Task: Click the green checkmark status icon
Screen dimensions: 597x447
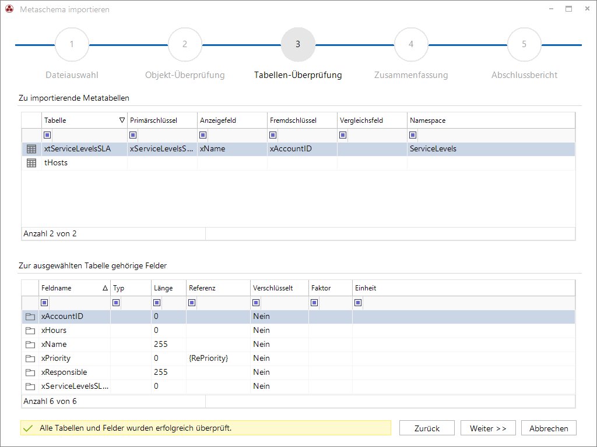Action: [x=28, y=428]
